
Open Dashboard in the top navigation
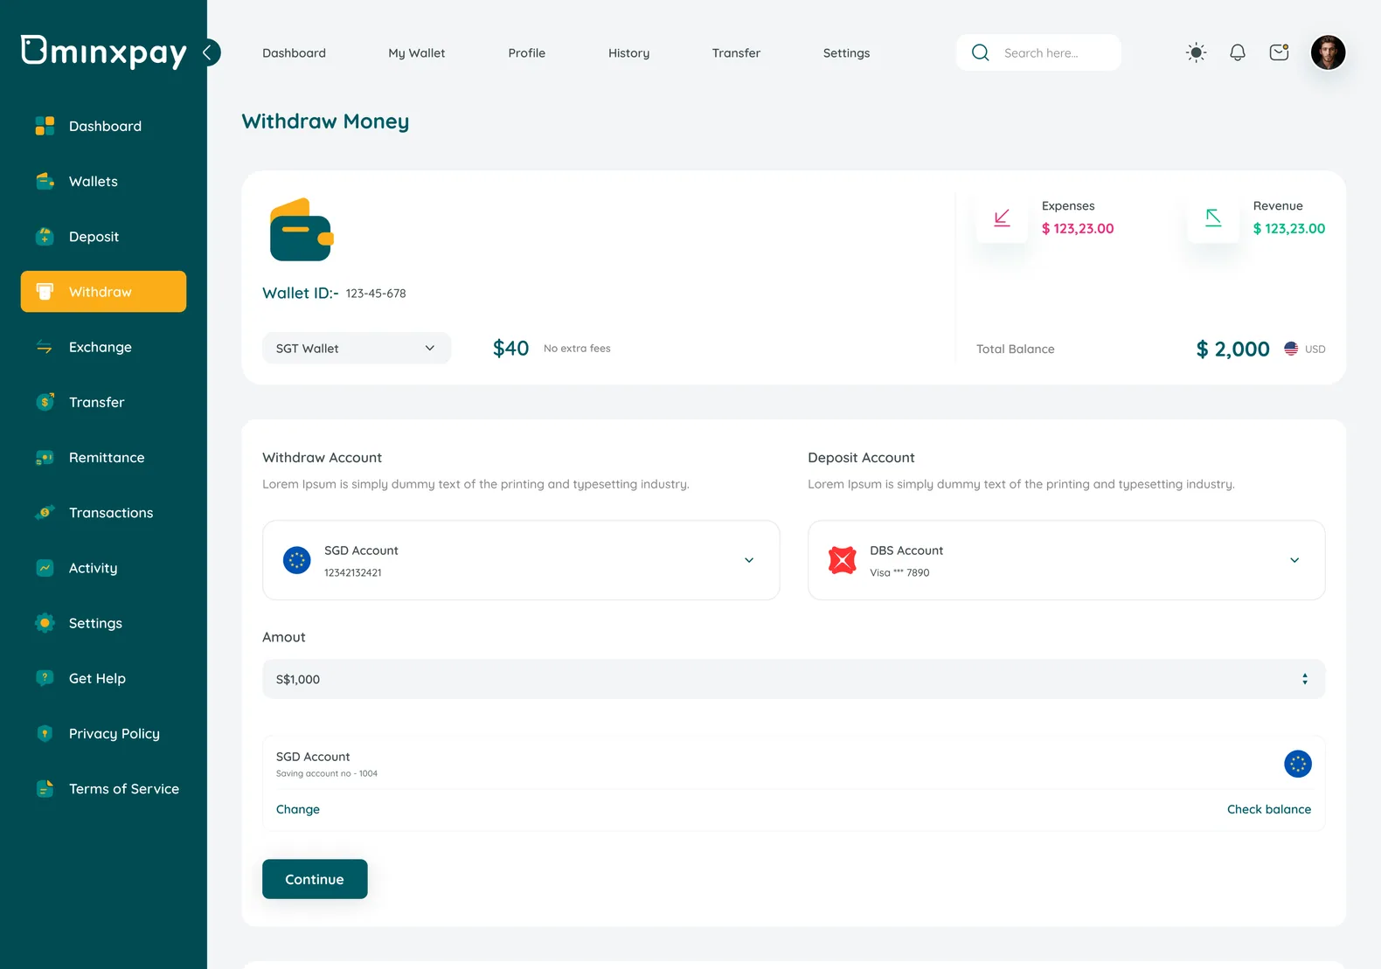point(294,53)
